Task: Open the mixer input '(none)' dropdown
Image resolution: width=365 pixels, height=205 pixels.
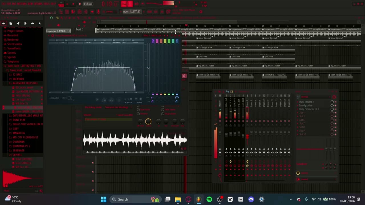Action: (x=316, y=97)
